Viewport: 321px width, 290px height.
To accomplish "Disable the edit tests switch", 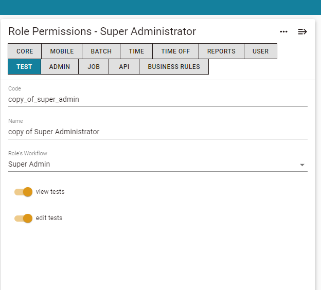I will click(23, 218).
